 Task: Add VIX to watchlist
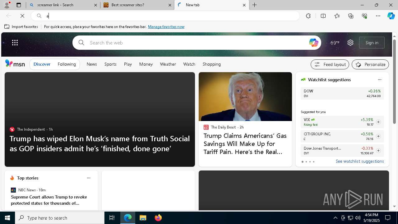378,122
